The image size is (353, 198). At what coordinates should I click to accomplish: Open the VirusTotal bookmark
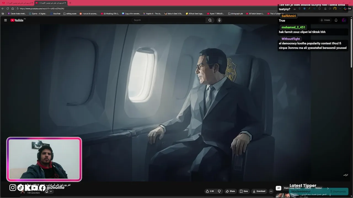55,13
